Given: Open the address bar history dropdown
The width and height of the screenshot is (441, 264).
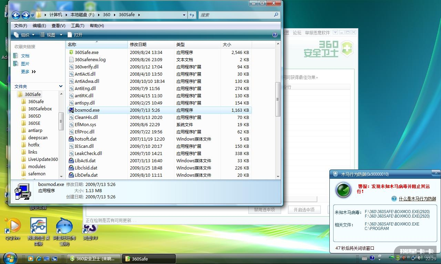Looking at the screenshot, I should pos(184,15).
